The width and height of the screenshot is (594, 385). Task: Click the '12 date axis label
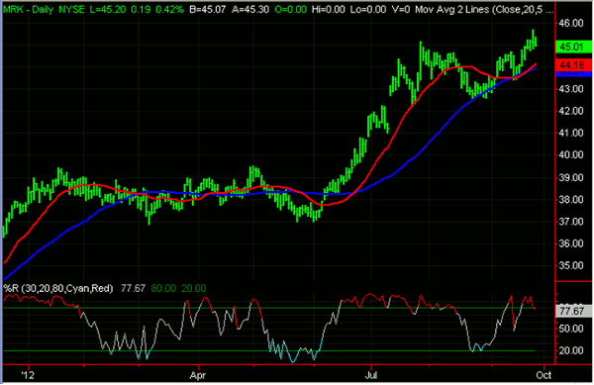click(x=28, y=375)
